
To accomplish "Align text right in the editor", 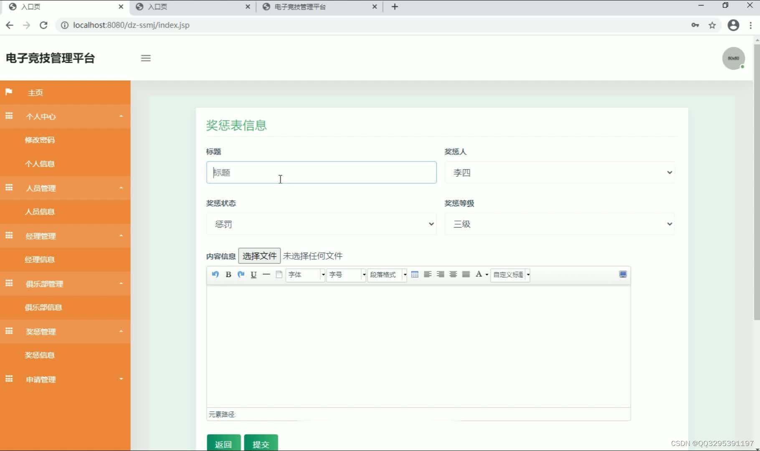I will point(441,274).
